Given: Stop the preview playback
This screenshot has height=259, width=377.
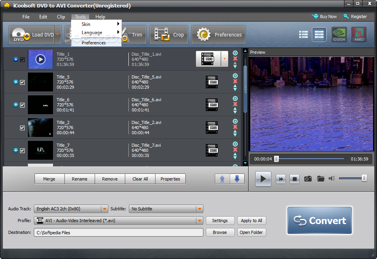Looking at the screenshot, I should click(x=295, y=179).
